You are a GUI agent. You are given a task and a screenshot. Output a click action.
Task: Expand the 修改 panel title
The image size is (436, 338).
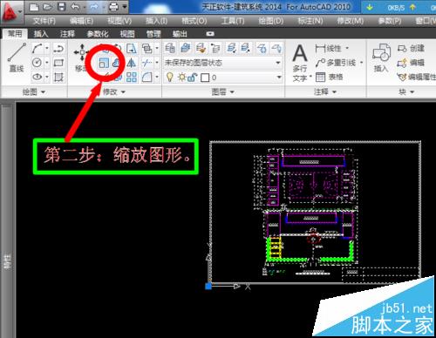pyautogui.click(x=114, y=92)
